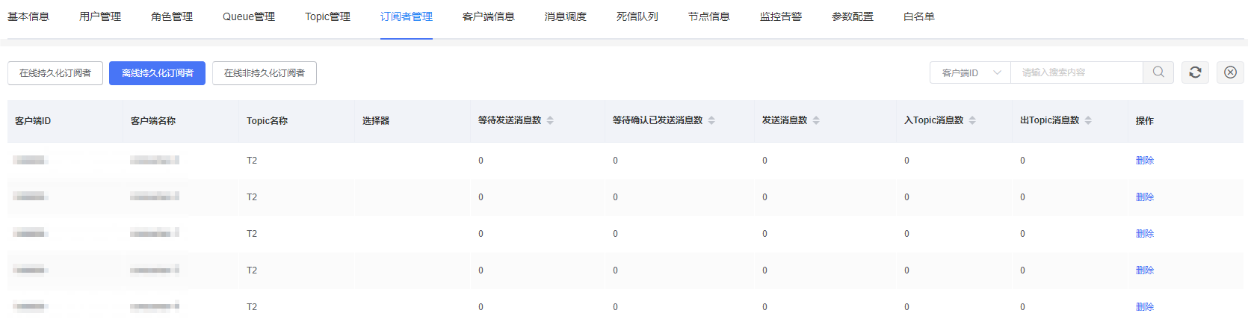
Task: Select 在线持久化订阅者 filter
Action: pos(55,73)
